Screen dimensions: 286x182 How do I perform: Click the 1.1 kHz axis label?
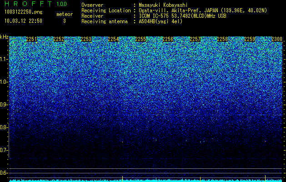tap(4, 59)
